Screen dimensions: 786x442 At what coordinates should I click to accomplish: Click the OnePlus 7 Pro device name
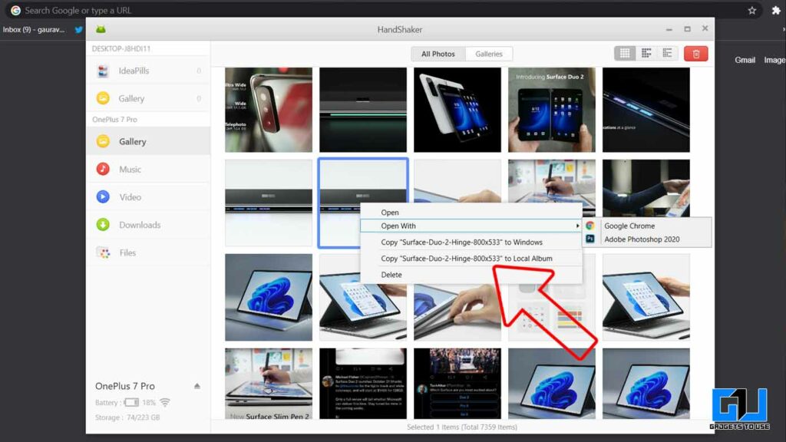click(125, 386)
